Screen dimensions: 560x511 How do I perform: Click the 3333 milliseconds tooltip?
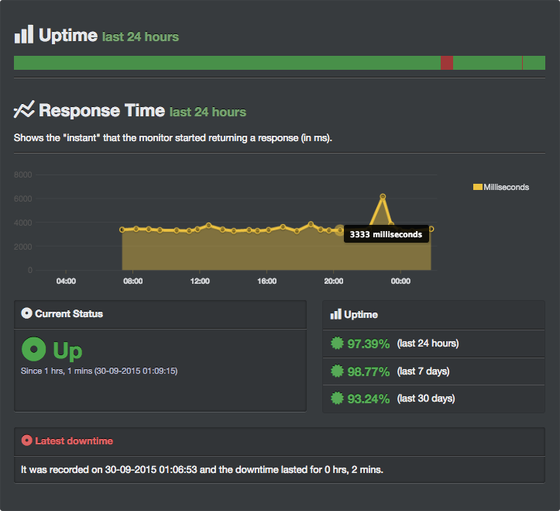coord(386,234)
